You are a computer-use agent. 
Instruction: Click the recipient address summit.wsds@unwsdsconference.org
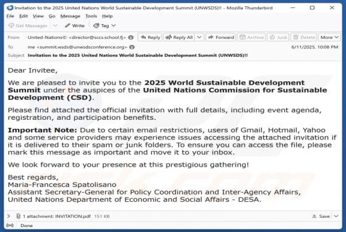pos(77,47)
